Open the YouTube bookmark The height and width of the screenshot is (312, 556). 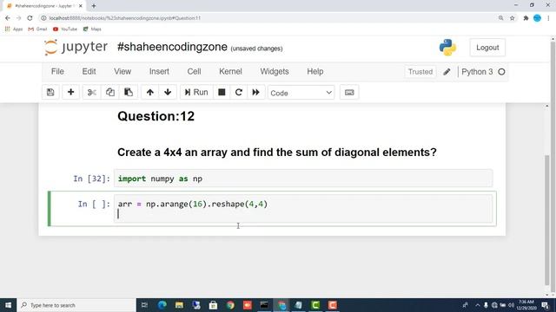65,29
